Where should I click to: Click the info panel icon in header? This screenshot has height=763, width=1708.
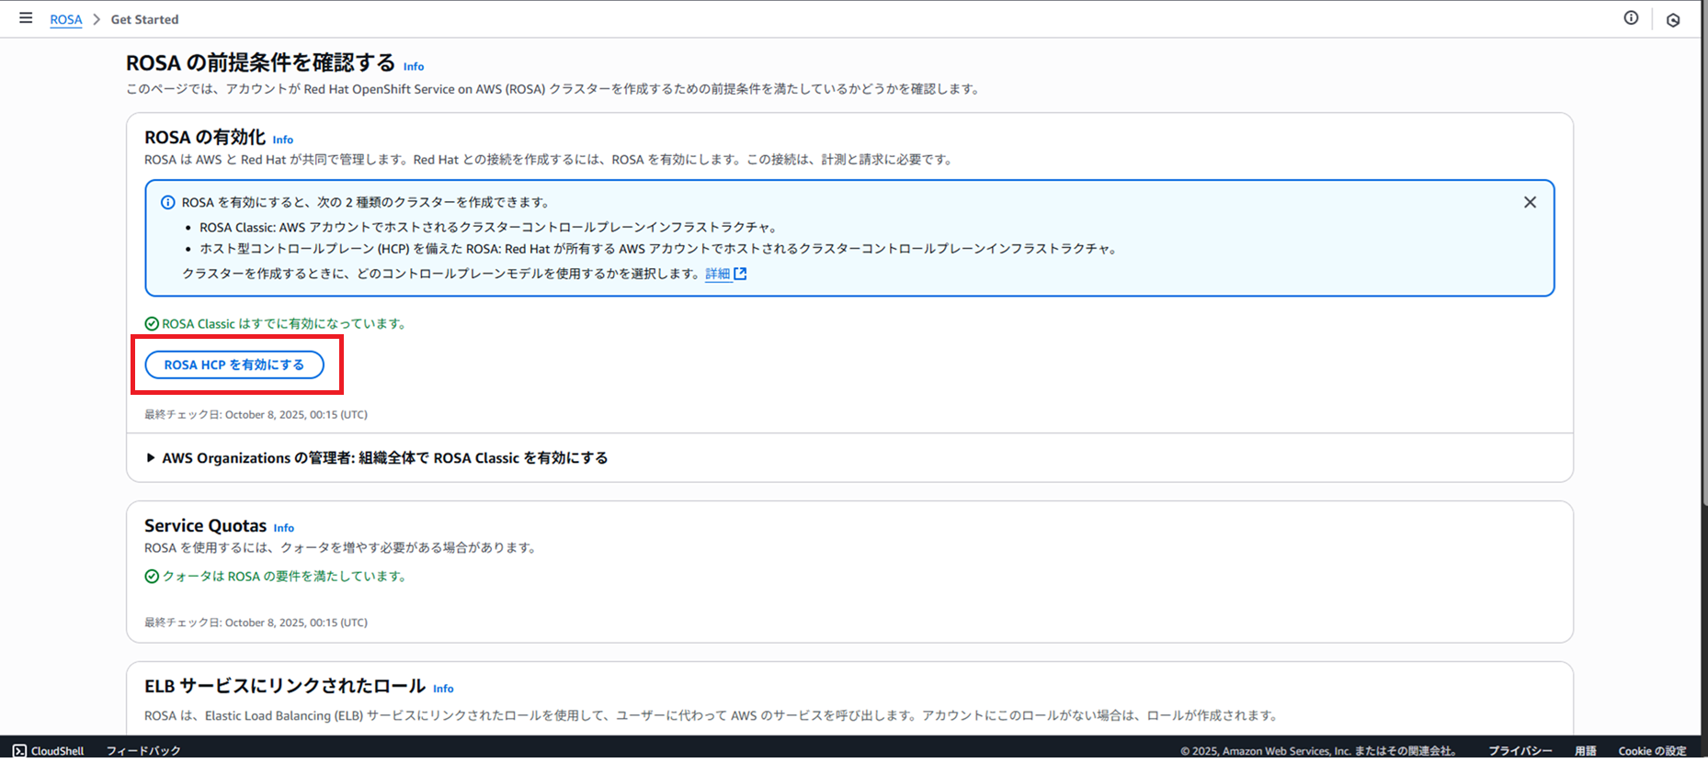tap(1631, 18)
